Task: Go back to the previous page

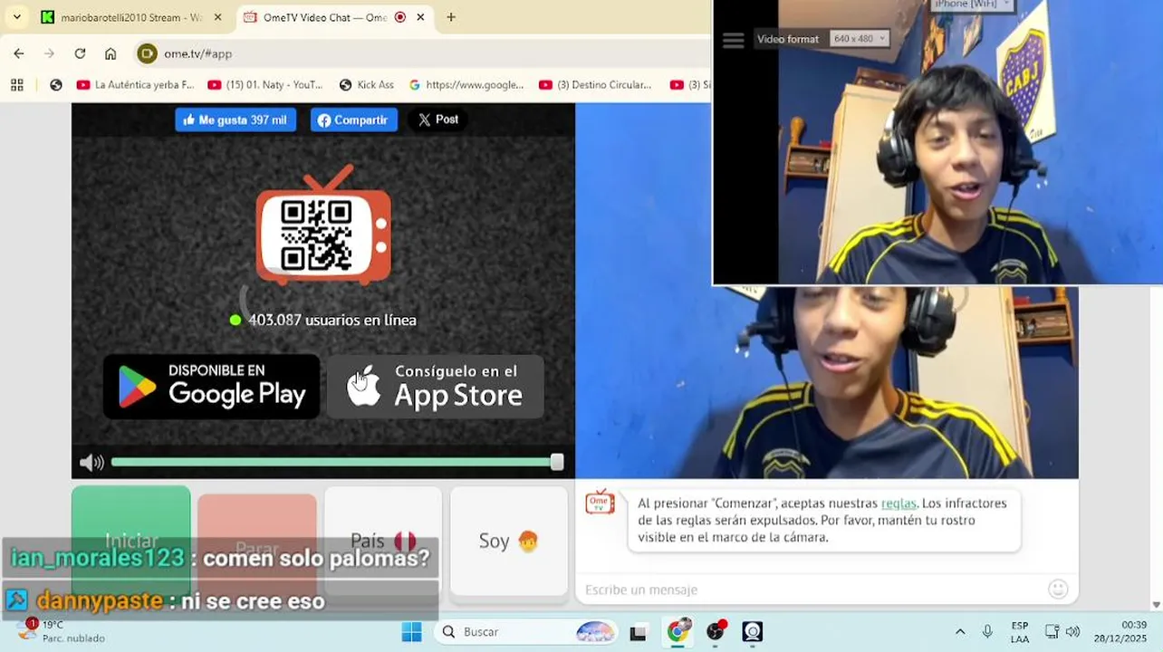Action: pos(19,53)
